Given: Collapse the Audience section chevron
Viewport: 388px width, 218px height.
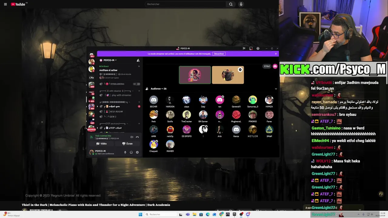Looking at the screenshot, I should pos(276,89).
